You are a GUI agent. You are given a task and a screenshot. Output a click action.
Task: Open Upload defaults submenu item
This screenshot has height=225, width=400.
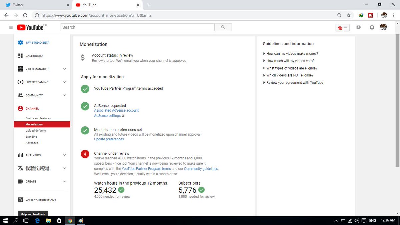(36, 131)
